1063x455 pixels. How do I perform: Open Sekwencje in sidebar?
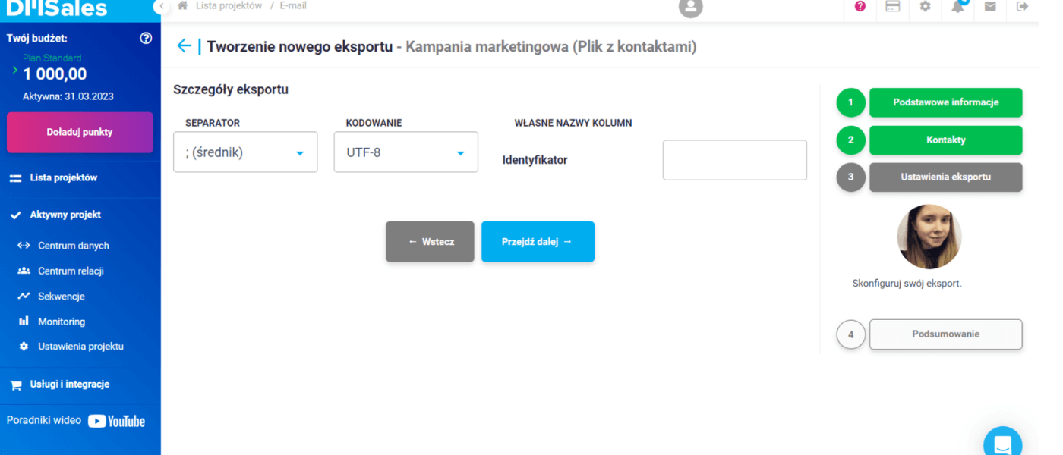click(x=62, y=297)
